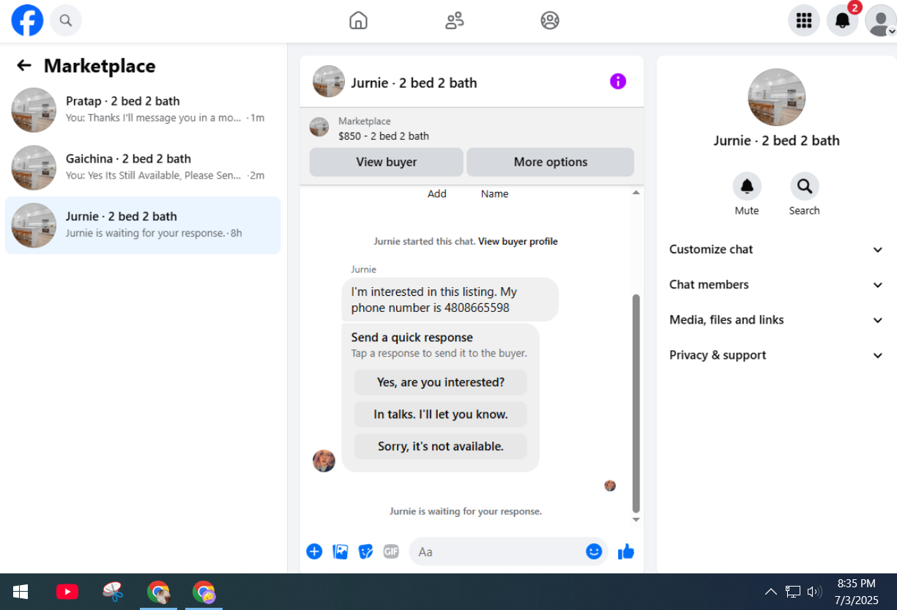This screenshot has width=897, height=610.
Task: Open View buyer profile link
Action: coord(518,241)
